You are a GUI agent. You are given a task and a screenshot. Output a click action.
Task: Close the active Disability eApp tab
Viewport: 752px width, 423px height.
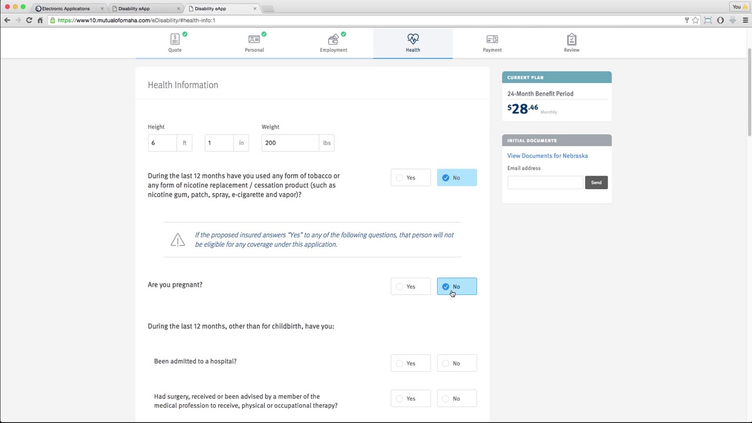(x=254, y=8)
